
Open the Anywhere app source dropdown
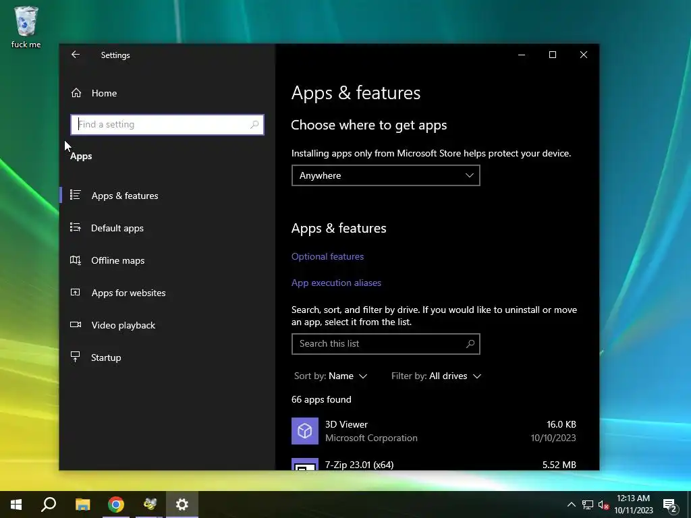coord(385,175)
